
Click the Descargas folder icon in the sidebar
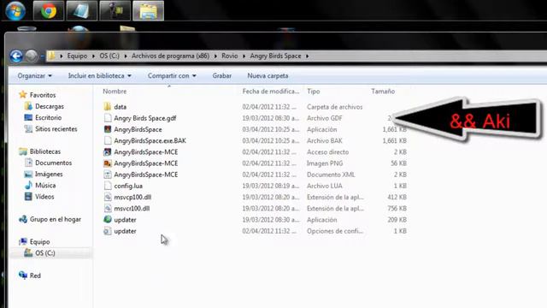click(28, 106)
